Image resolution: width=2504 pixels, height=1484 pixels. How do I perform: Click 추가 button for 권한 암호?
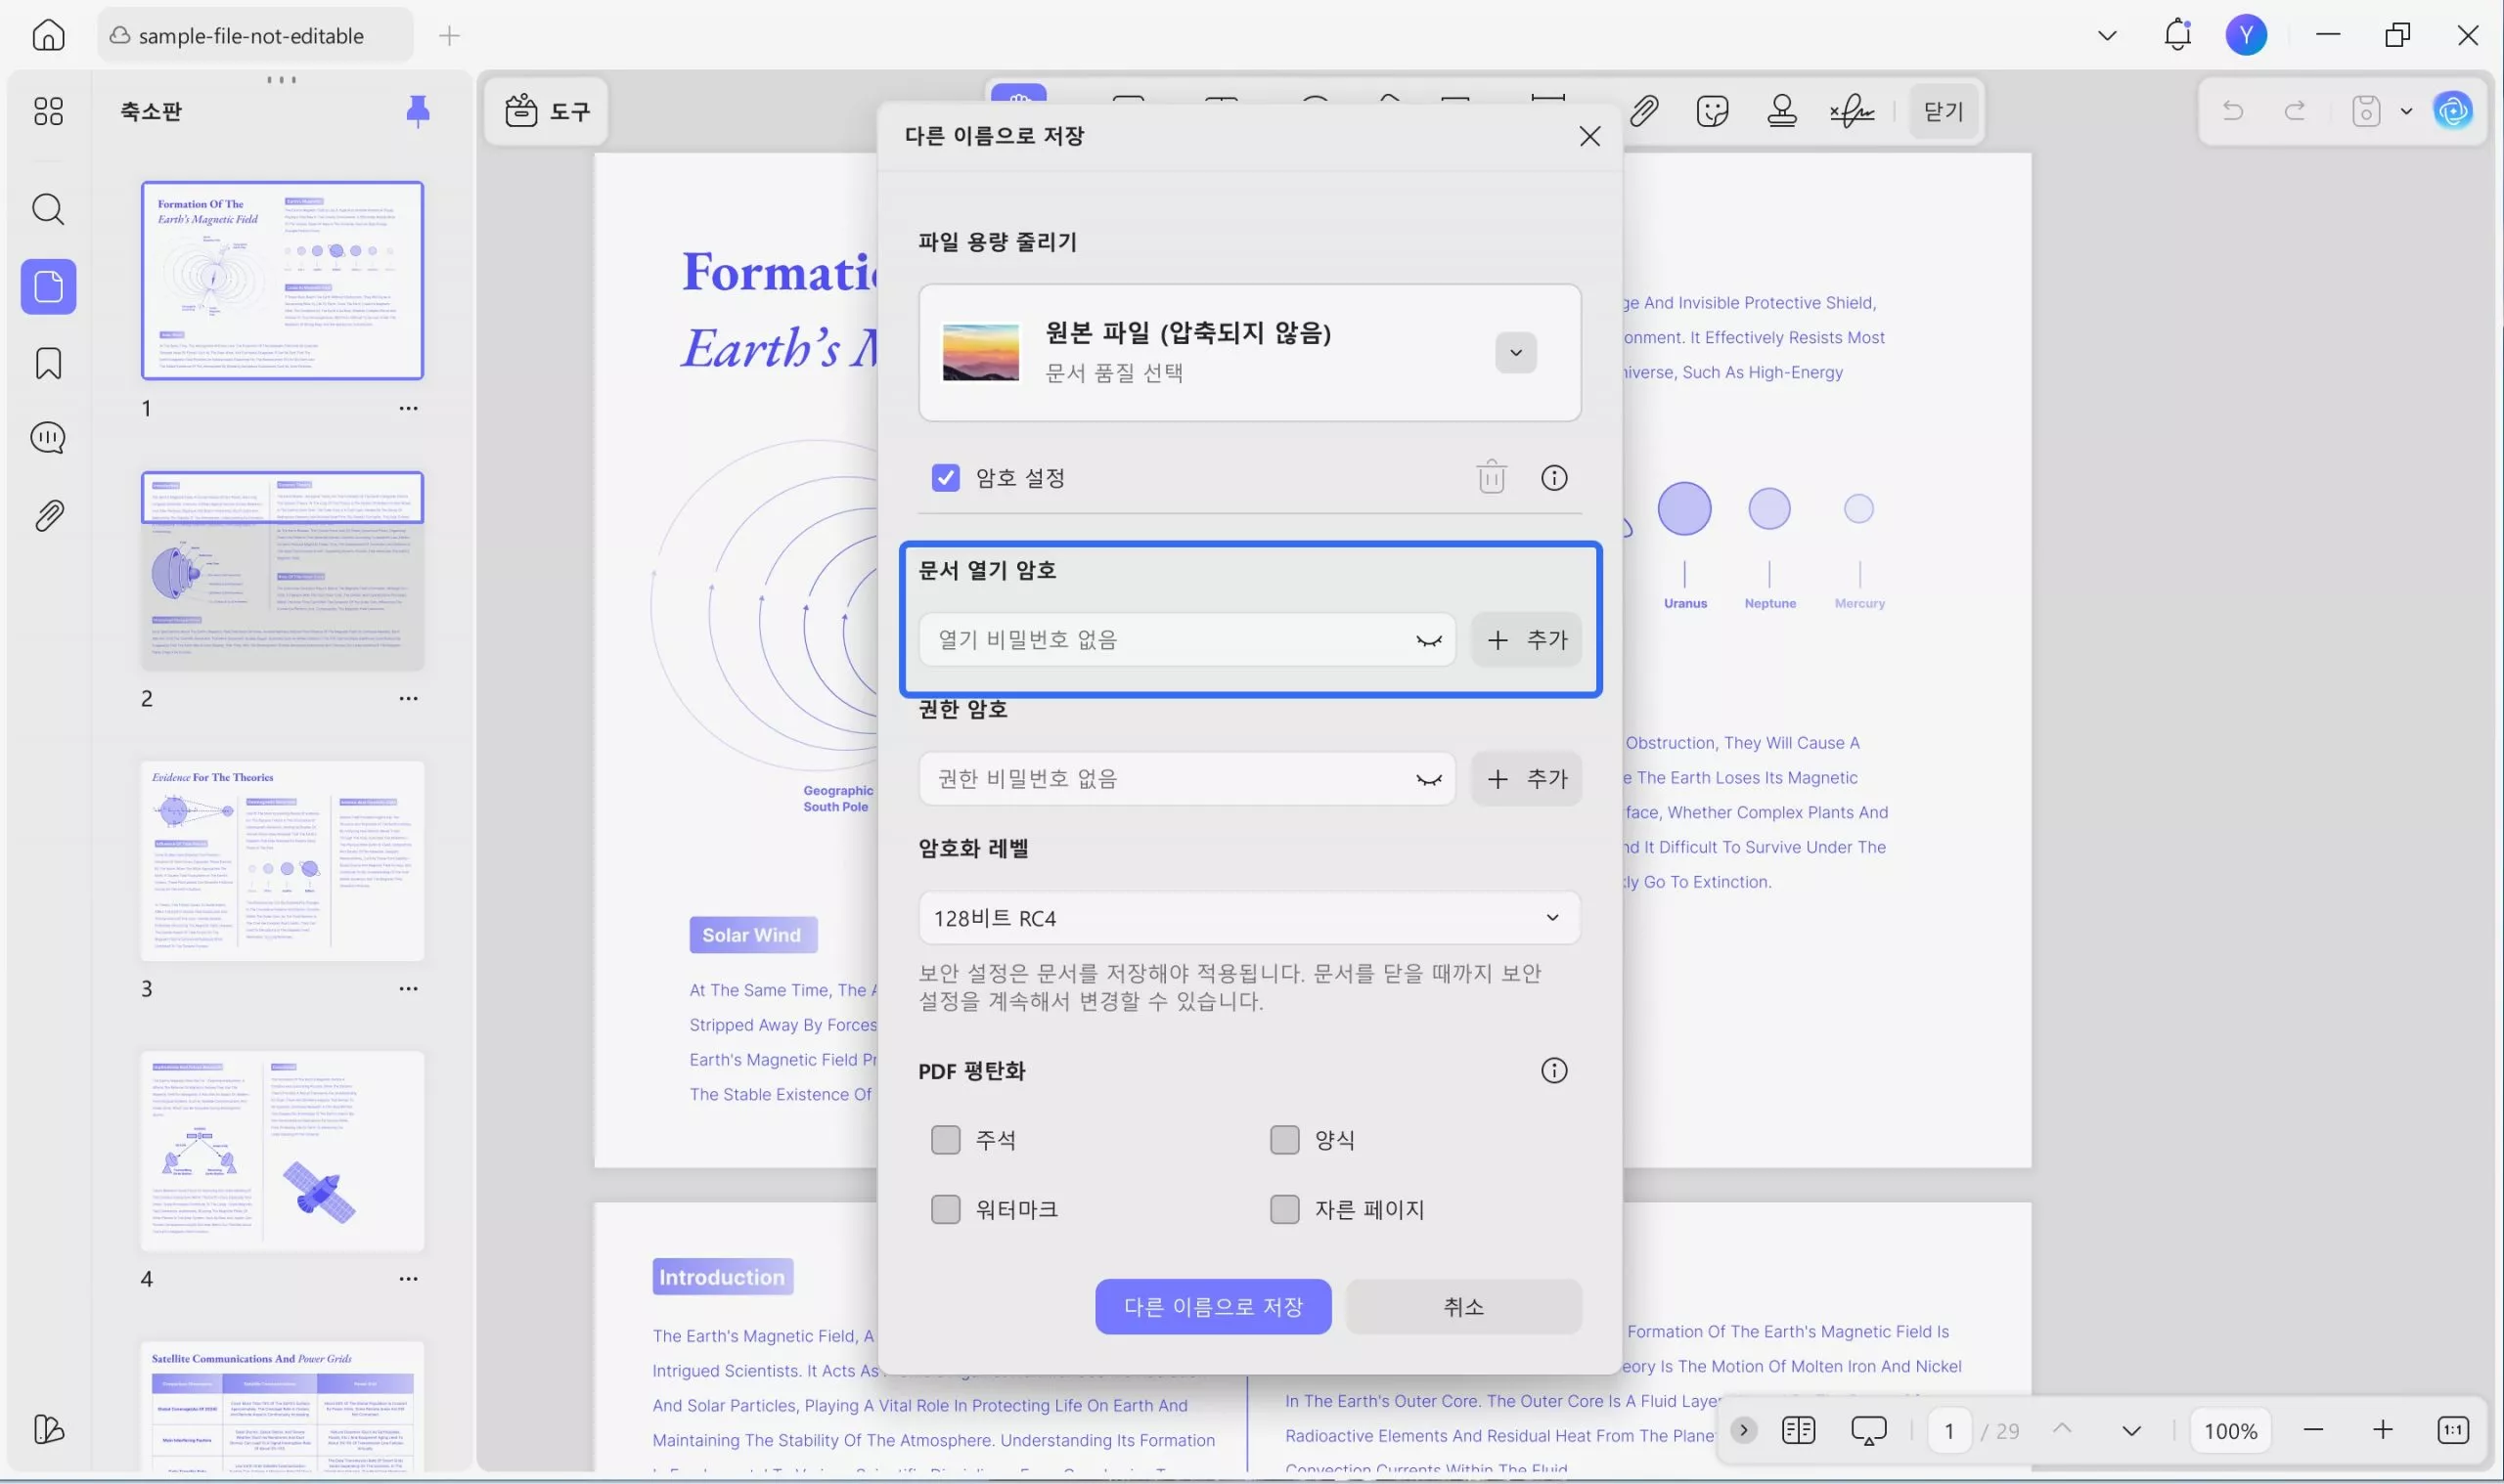point(1526,779)
